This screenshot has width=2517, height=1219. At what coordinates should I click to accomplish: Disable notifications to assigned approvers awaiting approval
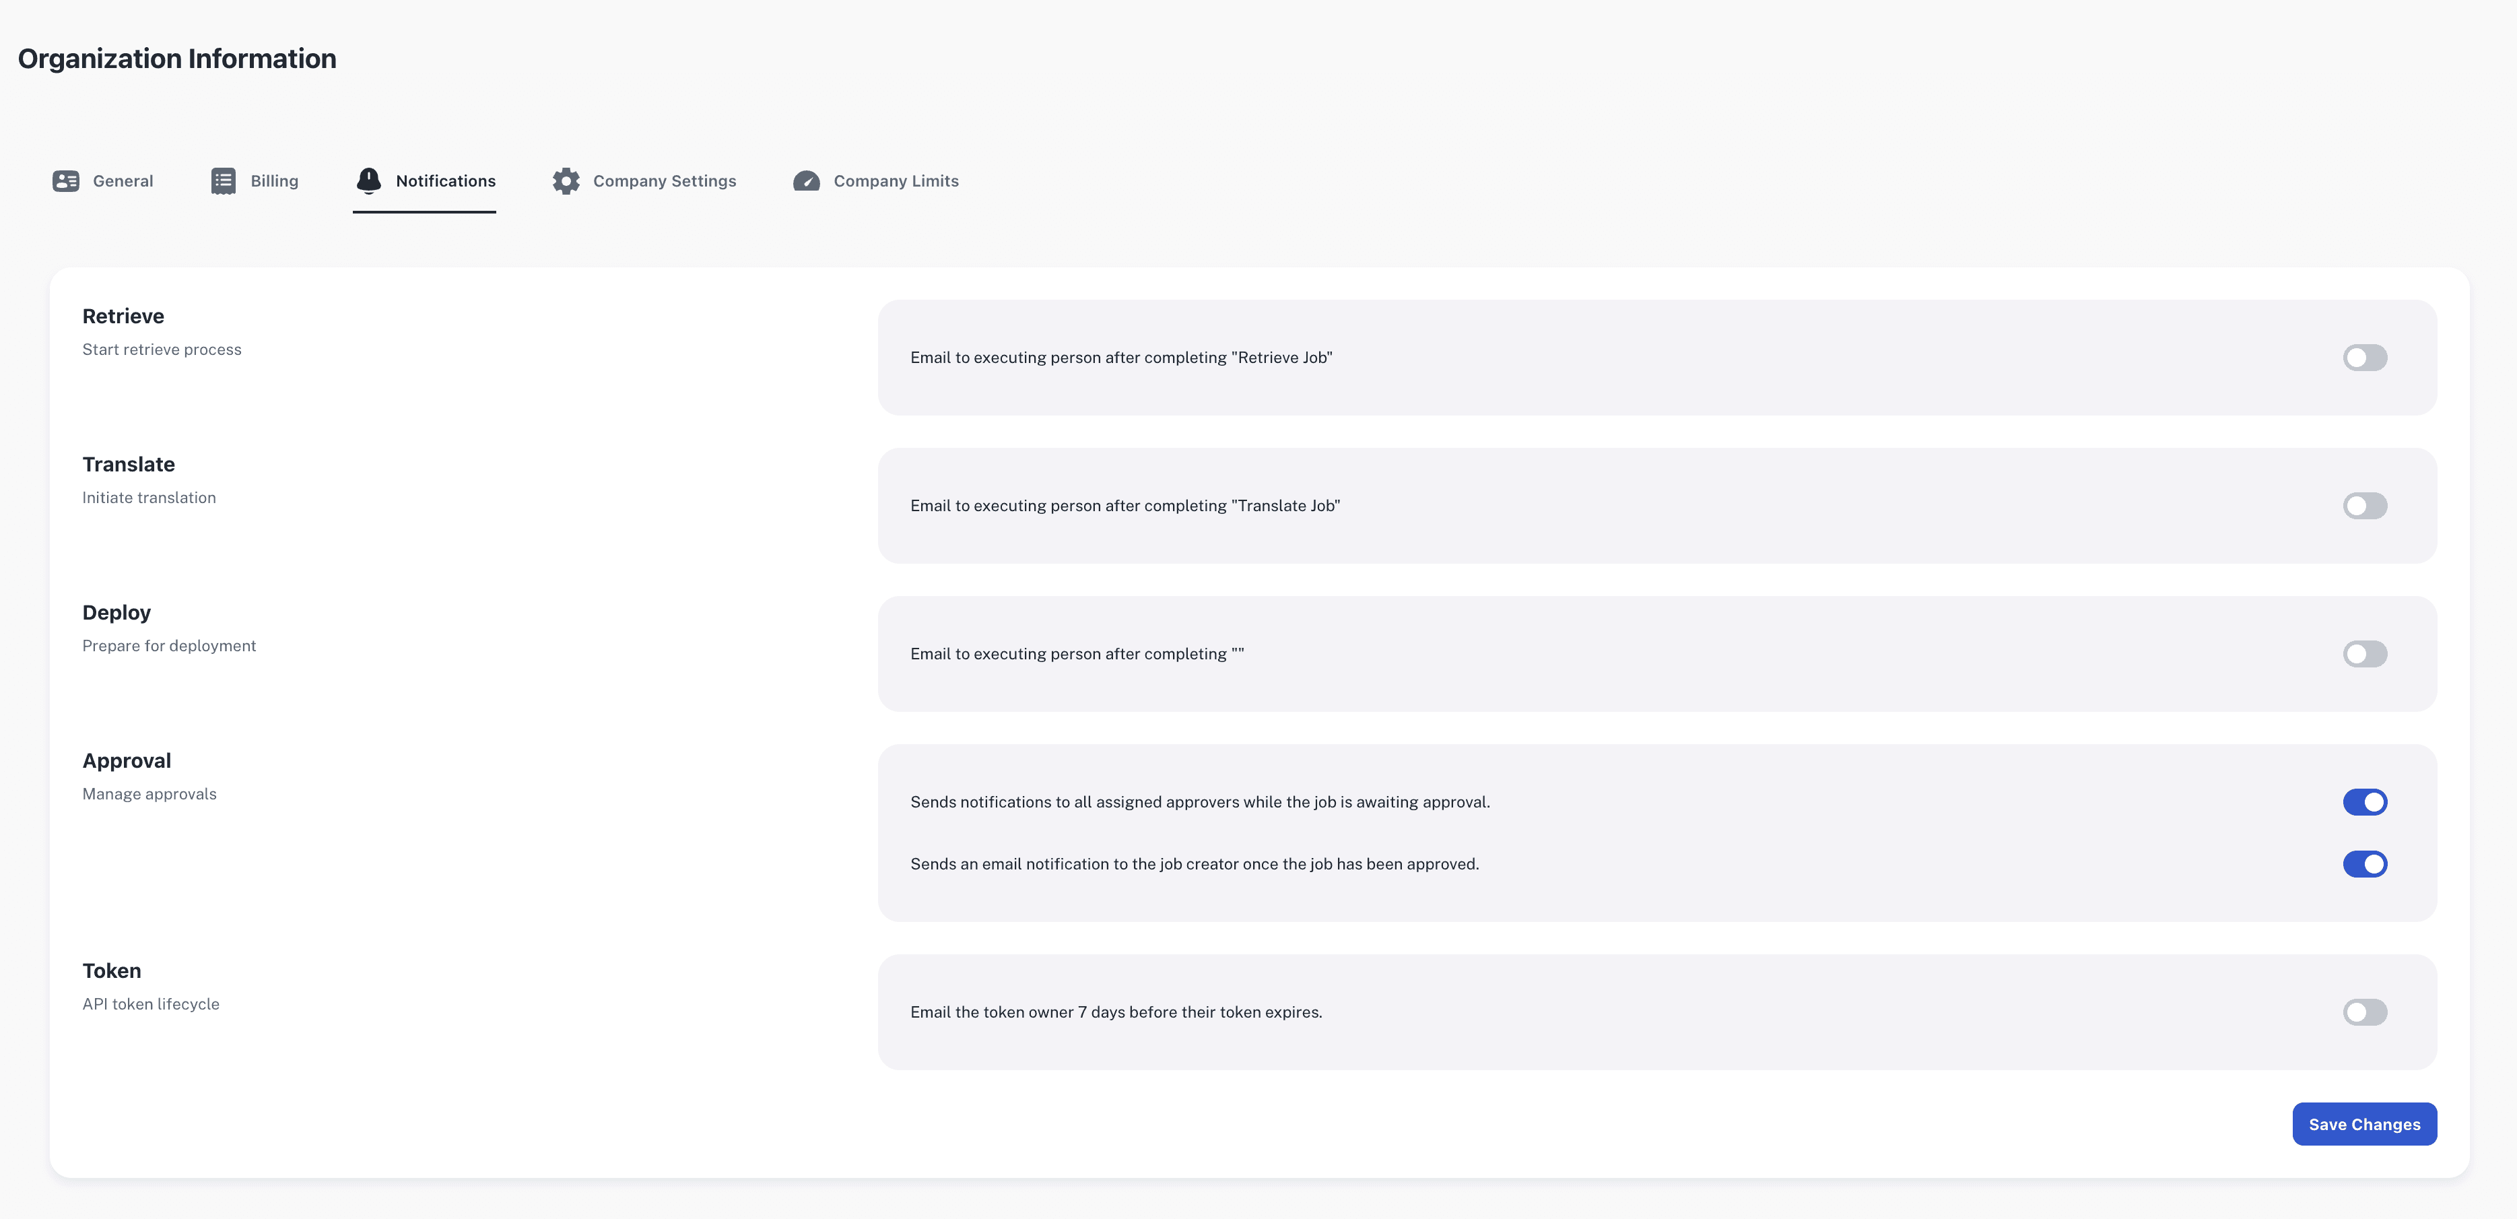(2365, 801)
